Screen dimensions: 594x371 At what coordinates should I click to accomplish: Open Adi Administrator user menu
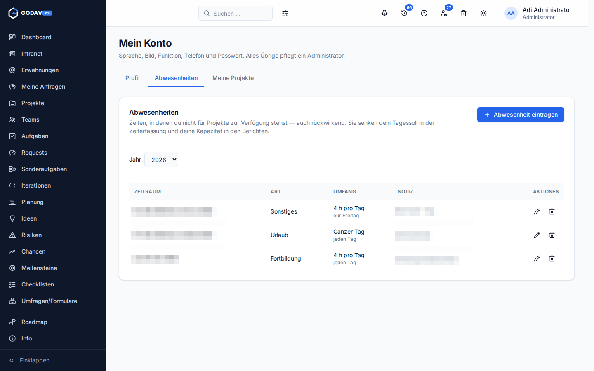538,13
